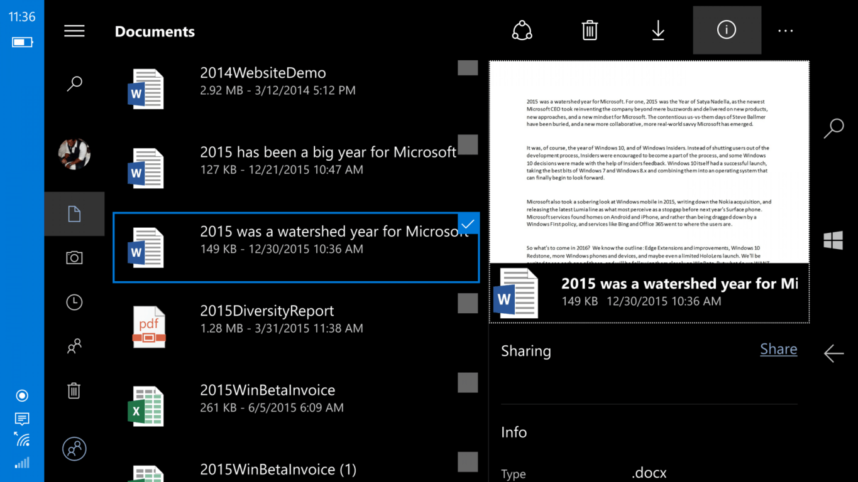
Task: Click 1.28 MB - 3/31/2015 11:38 AM details
Action: [282, 328]
